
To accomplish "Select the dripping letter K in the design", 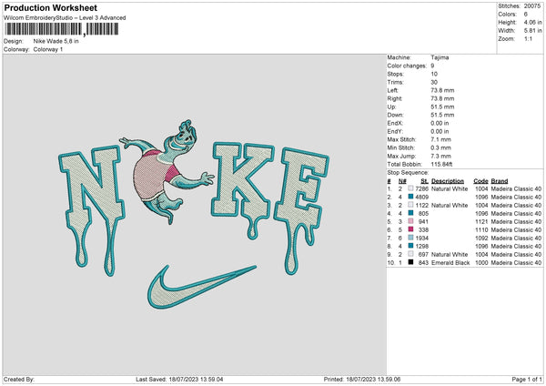I will (243, 188).
